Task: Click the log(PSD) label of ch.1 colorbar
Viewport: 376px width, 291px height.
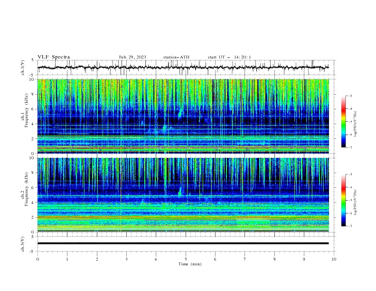Action: 356,124
